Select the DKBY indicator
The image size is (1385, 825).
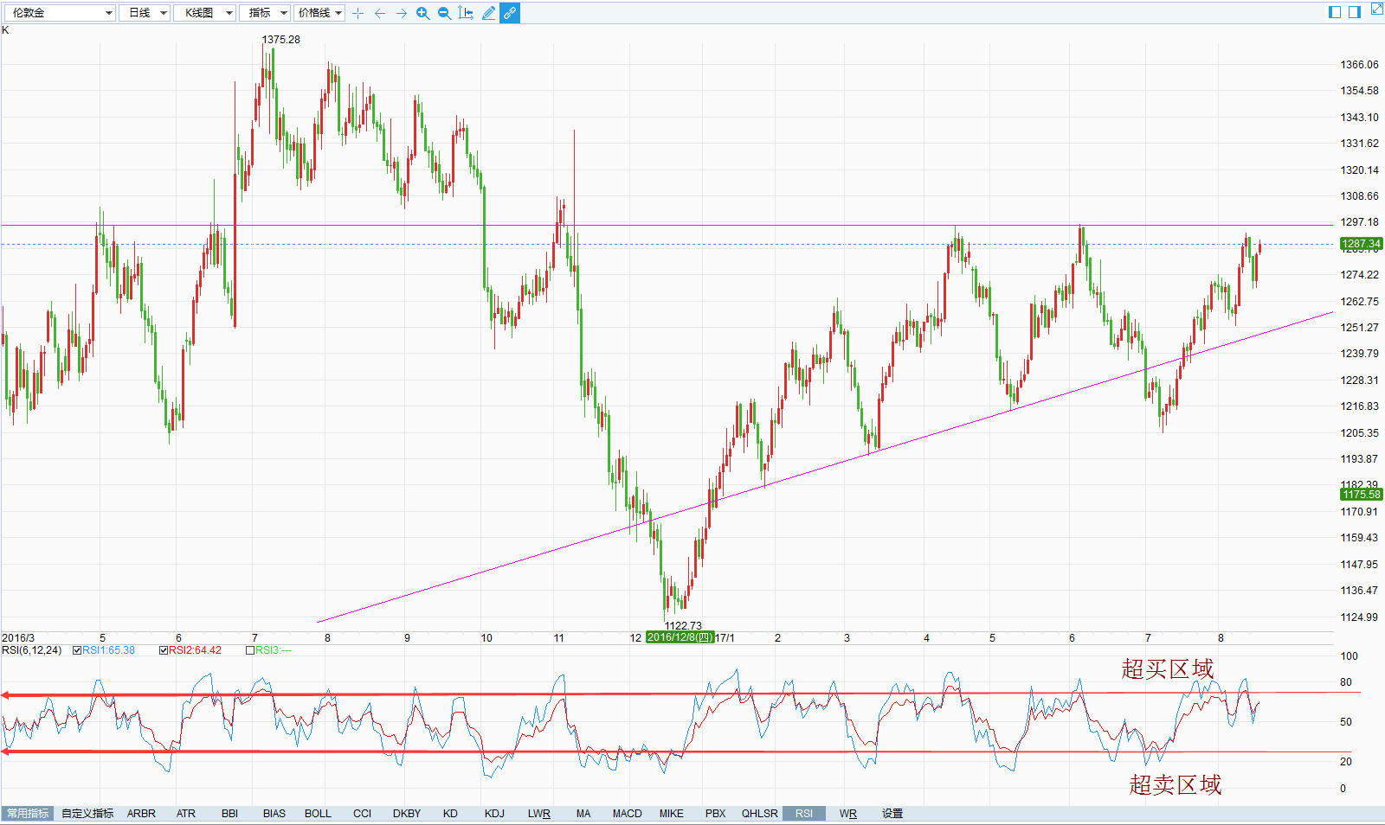(x=407, y=813)
